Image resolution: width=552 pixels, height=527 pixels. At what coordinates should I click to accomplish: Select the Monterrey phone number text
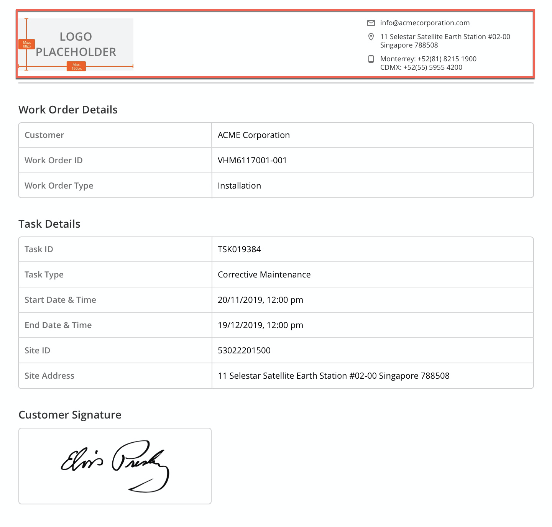[428, 59]
